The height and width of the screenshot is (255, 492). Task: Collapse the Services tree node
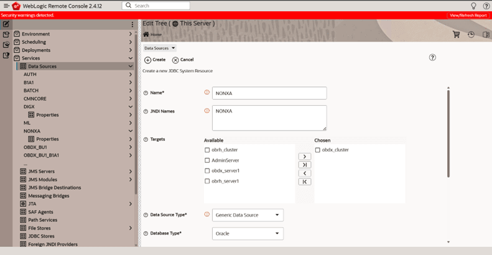[x=131, y=58]
